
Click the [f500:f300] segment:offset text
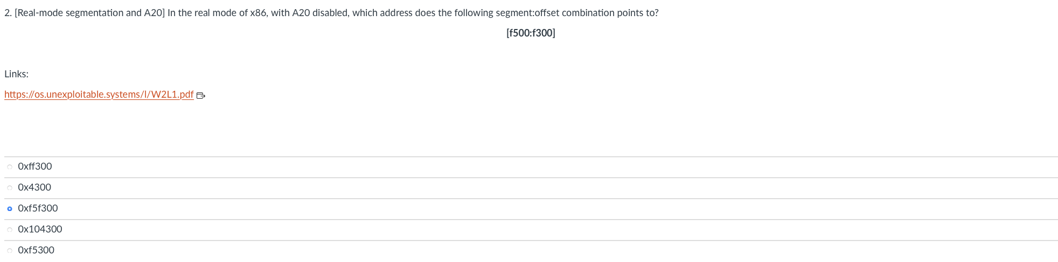coord(531,33)
